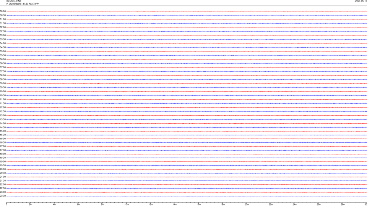Select the 20:00 time row label
This screenshot has height=206, width=367.
[3, 169]
